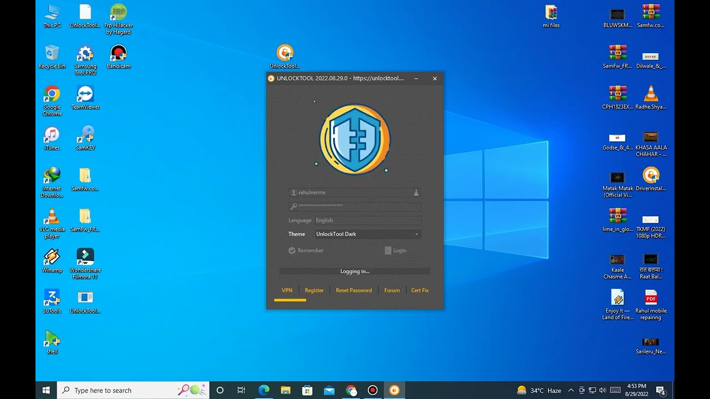Viewport: 710px width, 399px height.
Task: Open Mail app on the taskbar
Action: 329,390
